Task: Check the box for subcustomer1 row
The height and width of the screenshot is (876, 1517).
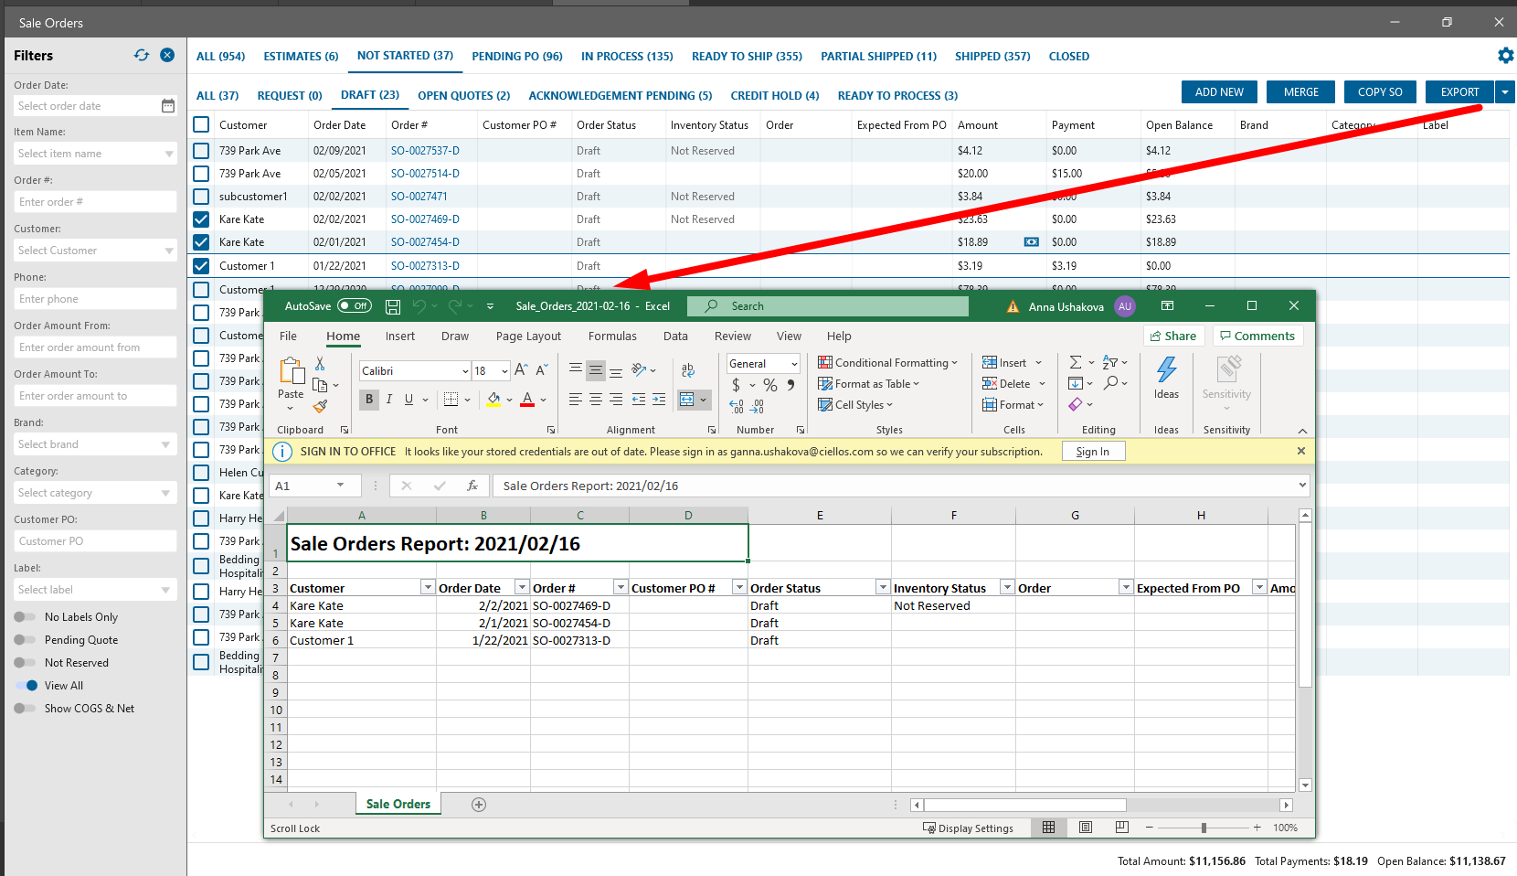Action: 201,197
